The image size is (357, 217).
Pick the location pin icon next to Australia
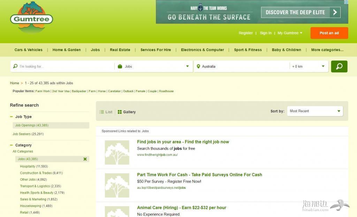point(198,66)
